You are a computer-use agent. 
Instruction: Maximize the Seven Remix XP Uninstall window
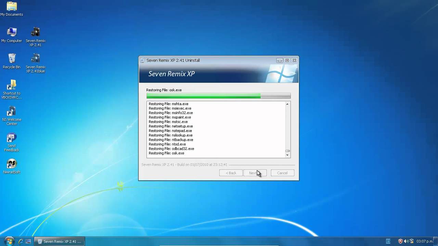287,60
